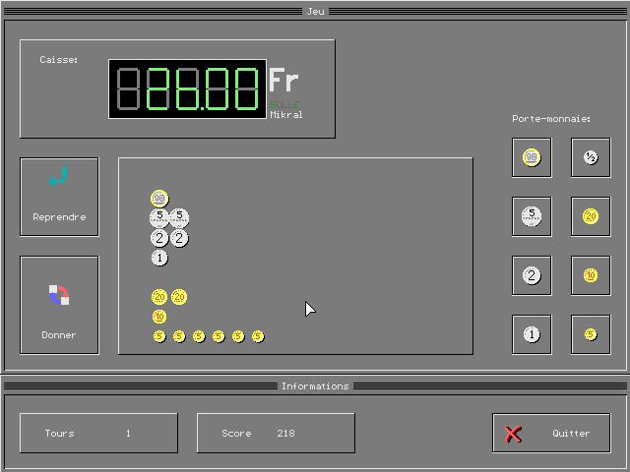
Task: Pick the rightmost small yellow 5 coin on the tray
Action: [258, 336]
